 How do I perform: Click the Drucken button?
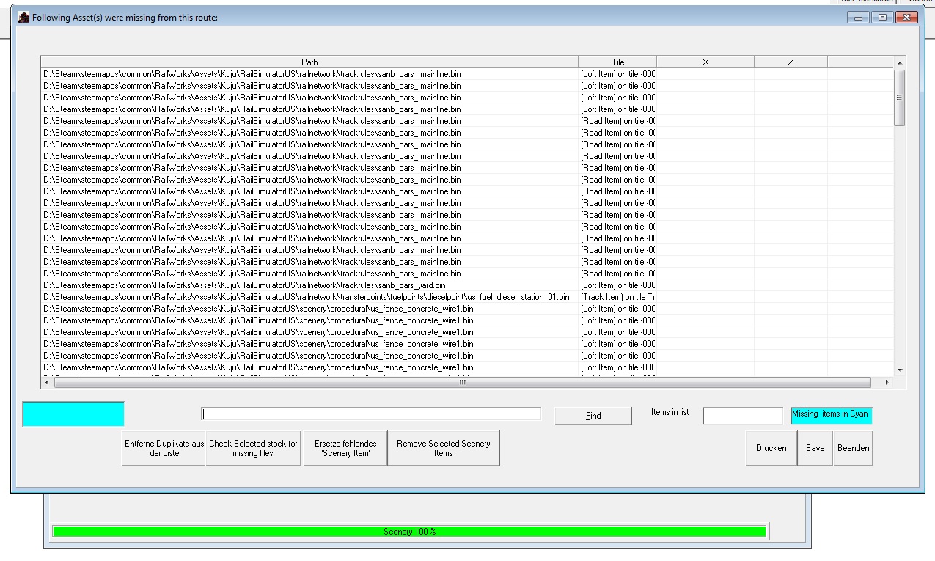[x=771, y=448]
